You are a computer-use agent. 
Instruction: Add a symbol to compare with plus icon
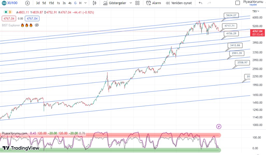27,3
